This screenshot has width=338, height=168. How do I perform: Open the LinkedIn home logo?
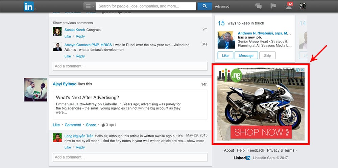(x=29, y=6)
